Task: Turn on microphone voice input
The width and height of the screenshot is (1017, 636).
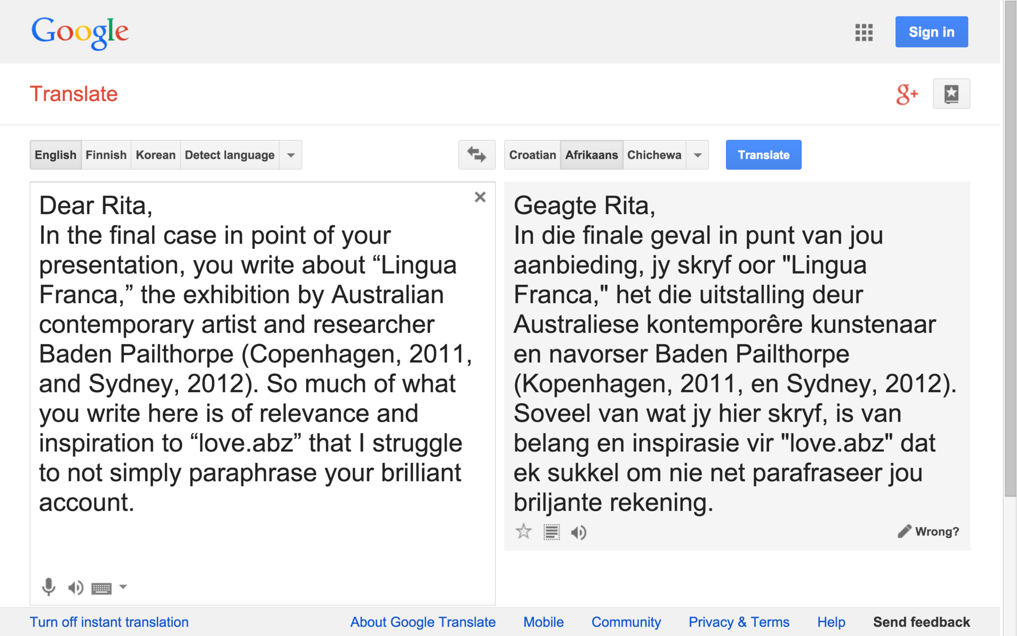Action: [x=48, y=587]
